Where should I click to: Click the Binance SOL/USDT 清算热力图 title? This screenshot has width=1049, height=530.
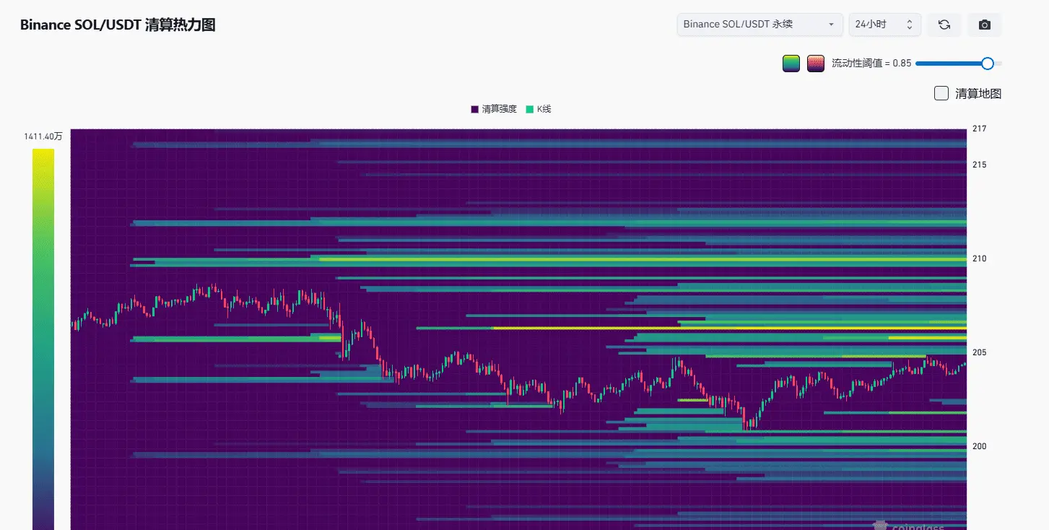click(x=118, y=25)
